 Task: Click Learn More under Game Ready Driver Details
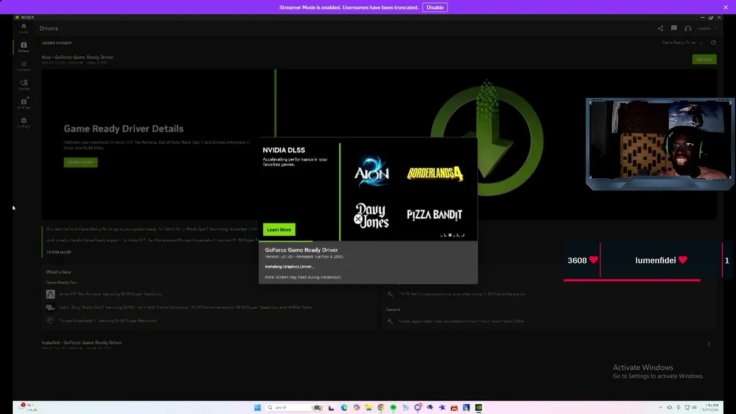80,162
